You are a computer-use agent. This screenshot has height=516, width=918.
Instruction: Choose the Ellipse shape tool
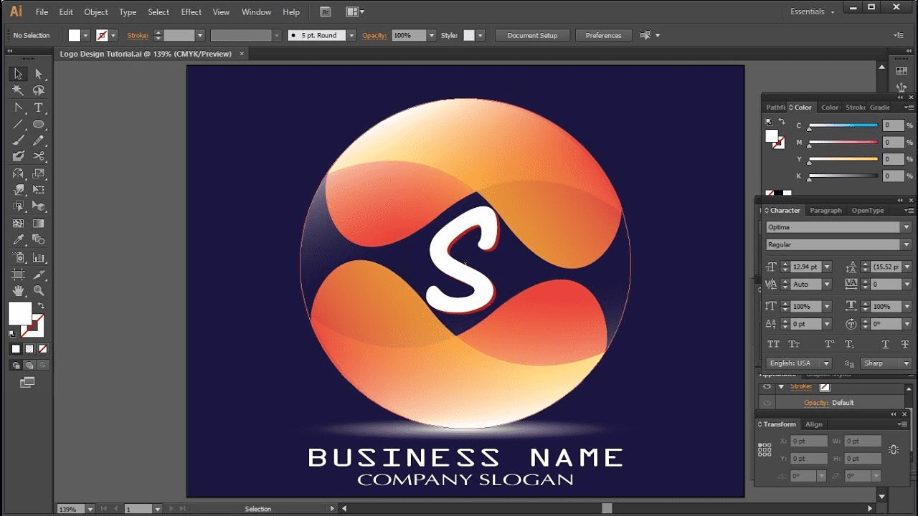(x=39, y=124)
